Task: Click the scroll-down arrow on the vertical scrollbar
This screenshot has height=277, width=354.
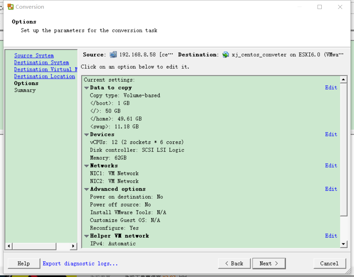Action: 343,243
